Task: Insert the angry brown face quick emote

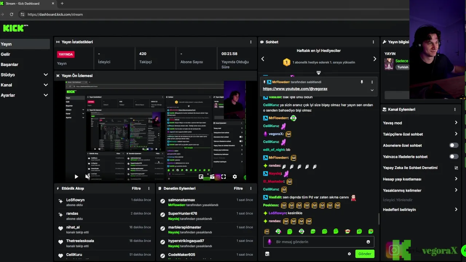Action: coord(267,231)
